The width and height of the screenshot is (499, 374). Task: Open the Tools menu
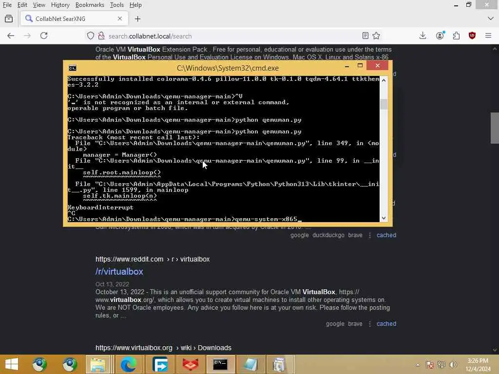(x=117, y=5)
